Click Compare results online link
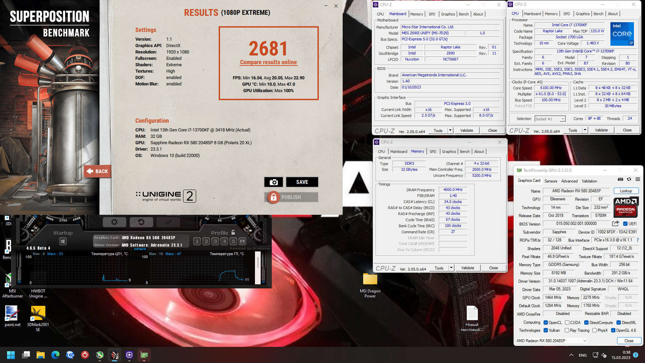Screen dimensions: 645x363 (268, 62)
